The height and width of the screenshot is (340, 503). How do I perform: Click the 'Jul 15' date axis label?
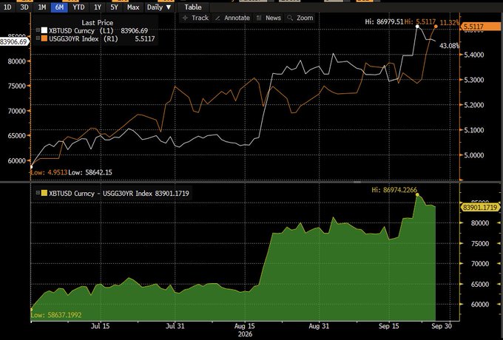[x=100, y=326]
